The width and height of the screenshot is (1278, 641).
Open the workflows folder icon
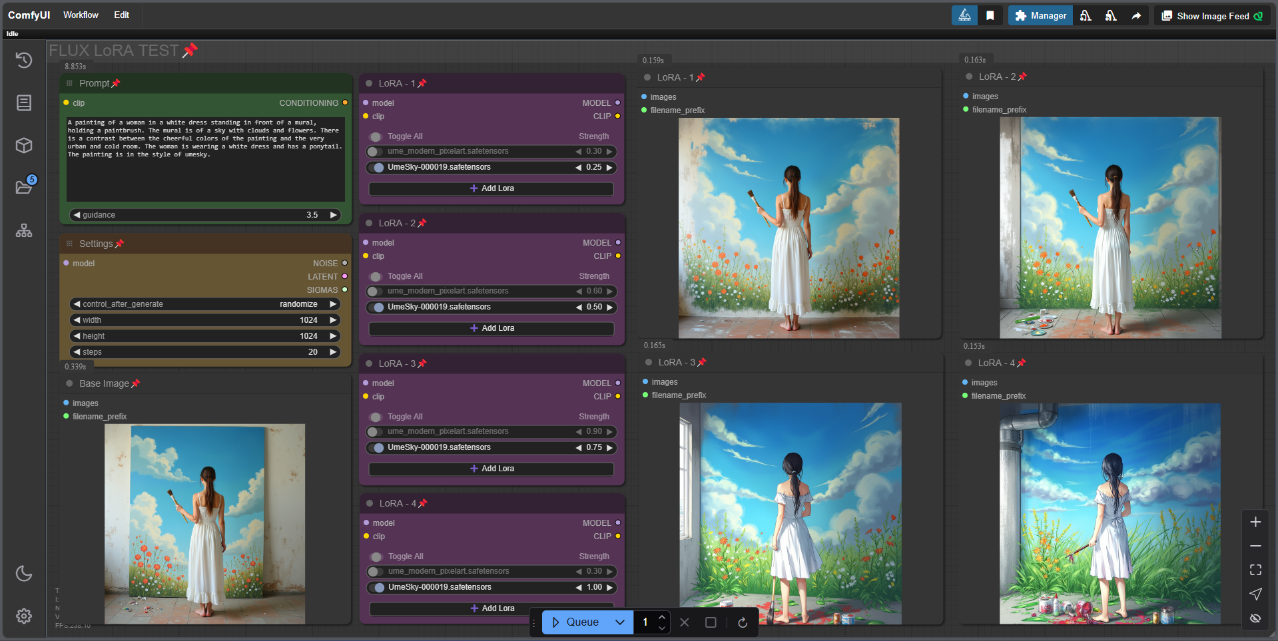coord(24,187)
